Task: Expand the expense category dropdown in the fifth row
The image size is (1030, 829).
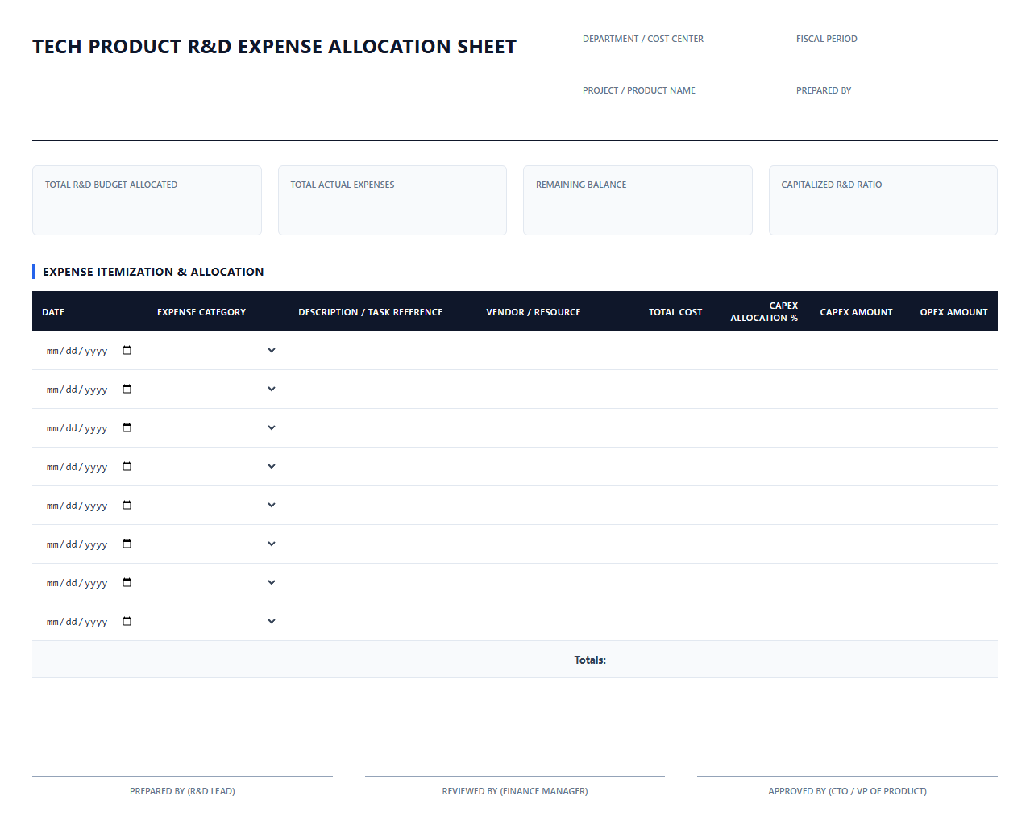Action: pyautogui.click(x=218, y=506)
